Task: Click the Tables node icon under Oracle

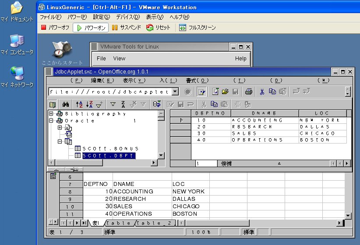Action: coord(68,141)
